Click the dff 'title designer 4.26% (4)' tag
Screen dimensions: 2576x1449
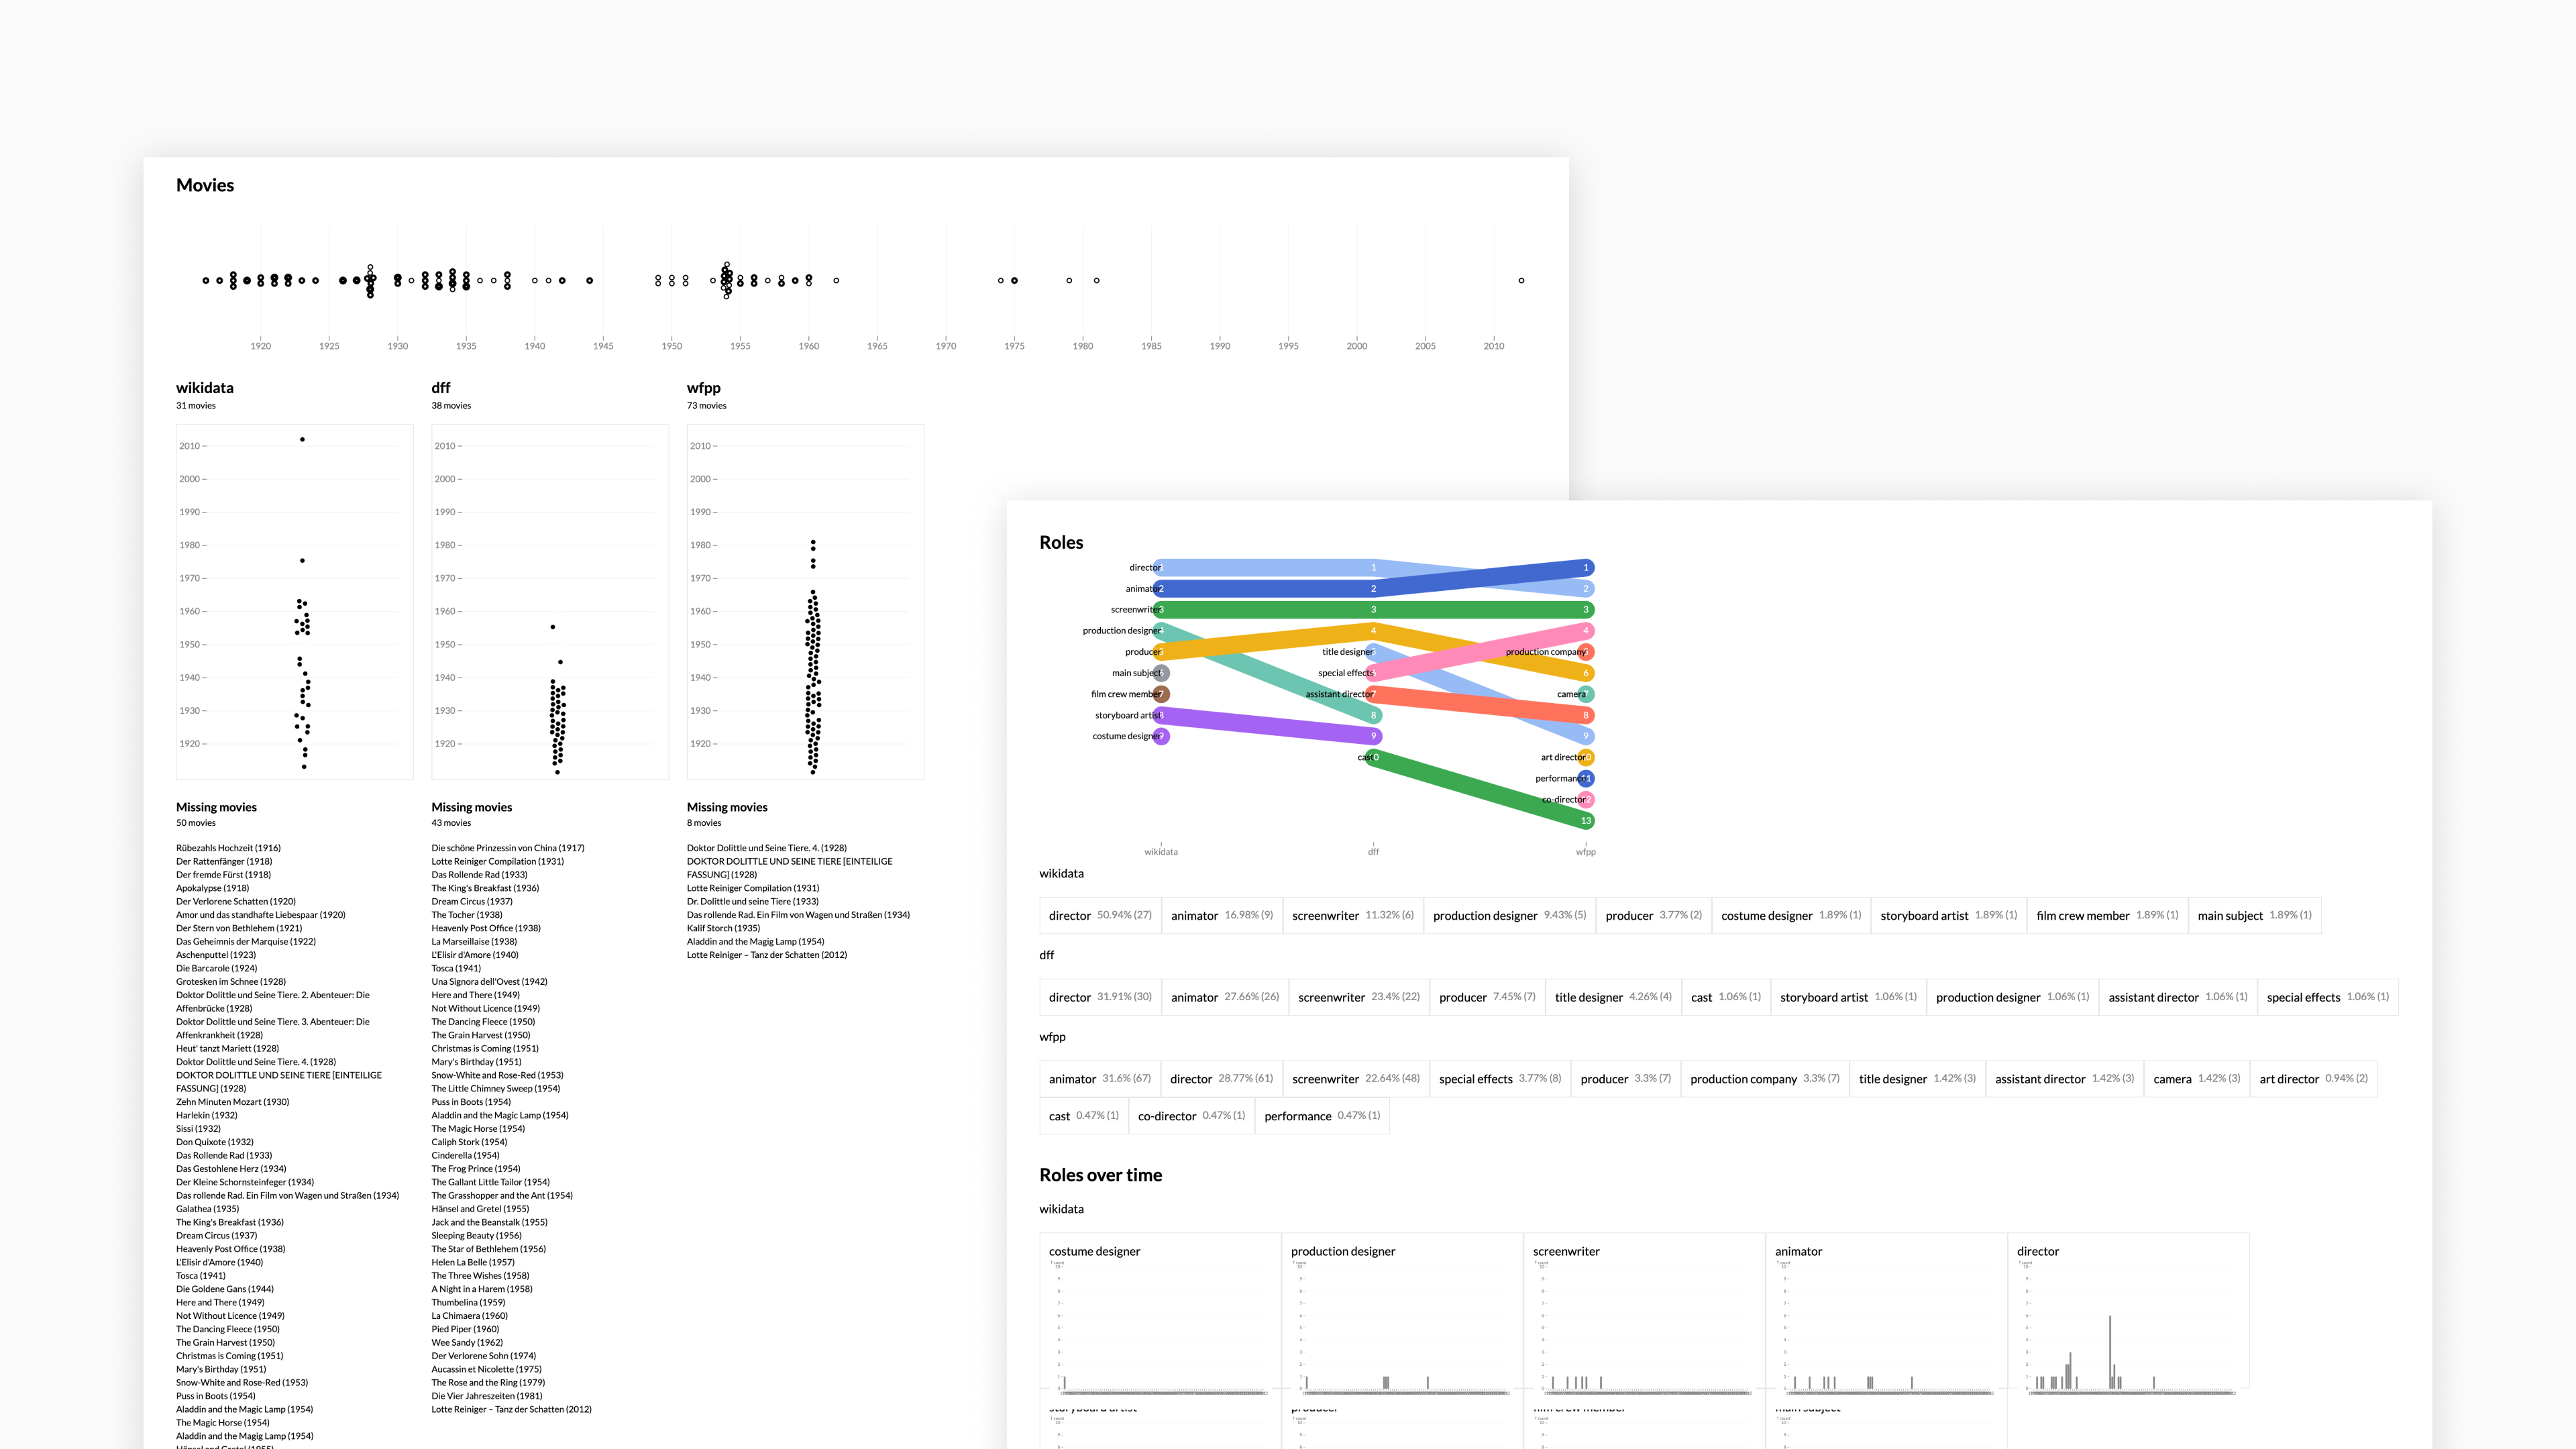point(1613,997)
